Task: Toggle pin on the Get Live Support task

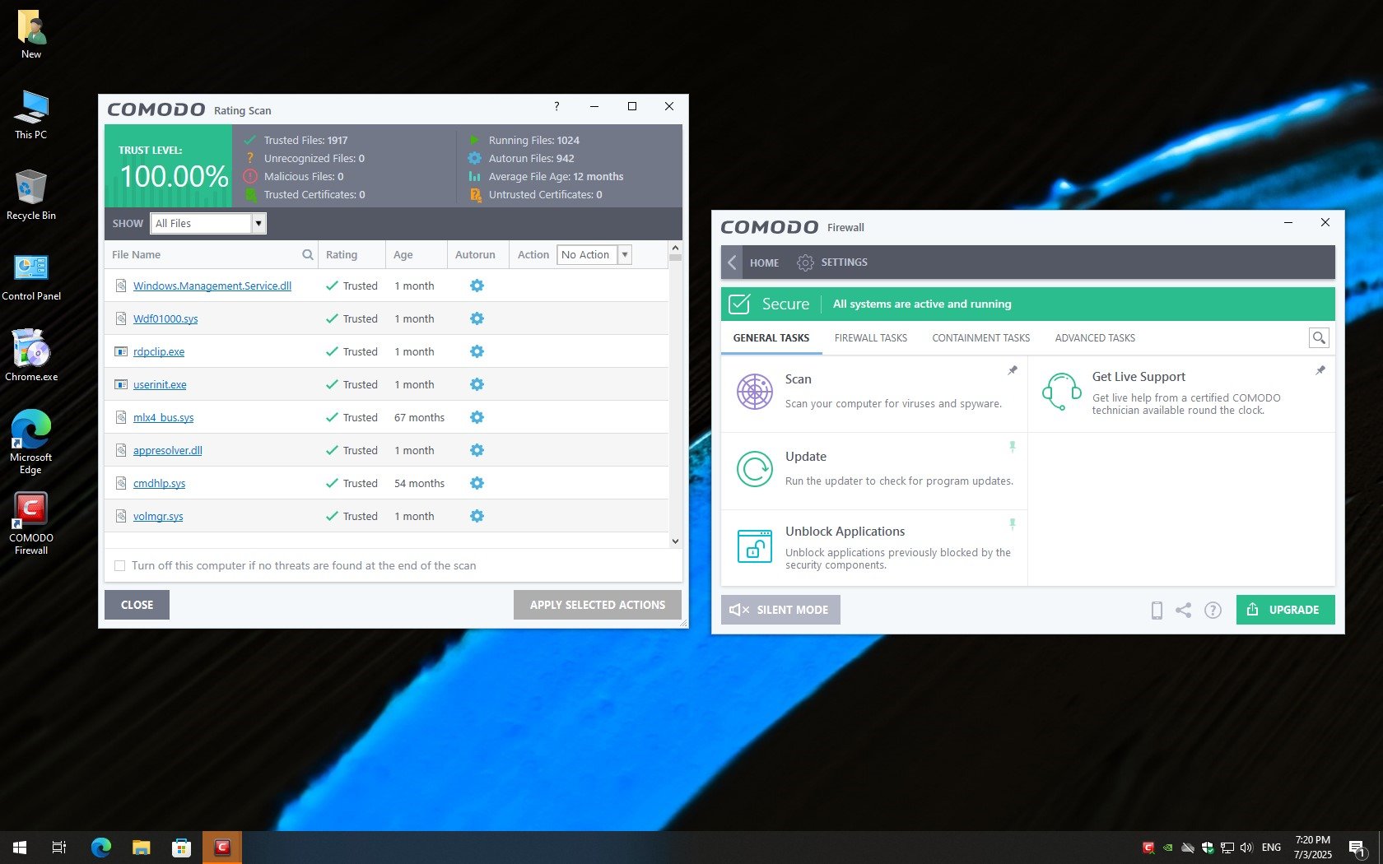Action: pos(1320,370)
